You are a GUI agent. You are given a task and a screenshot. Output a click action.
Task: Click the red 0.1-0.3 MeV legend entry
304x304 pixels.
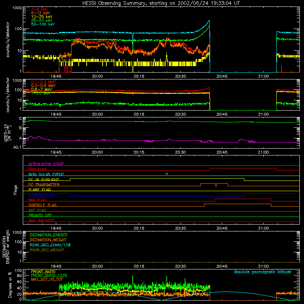[43, 82]
